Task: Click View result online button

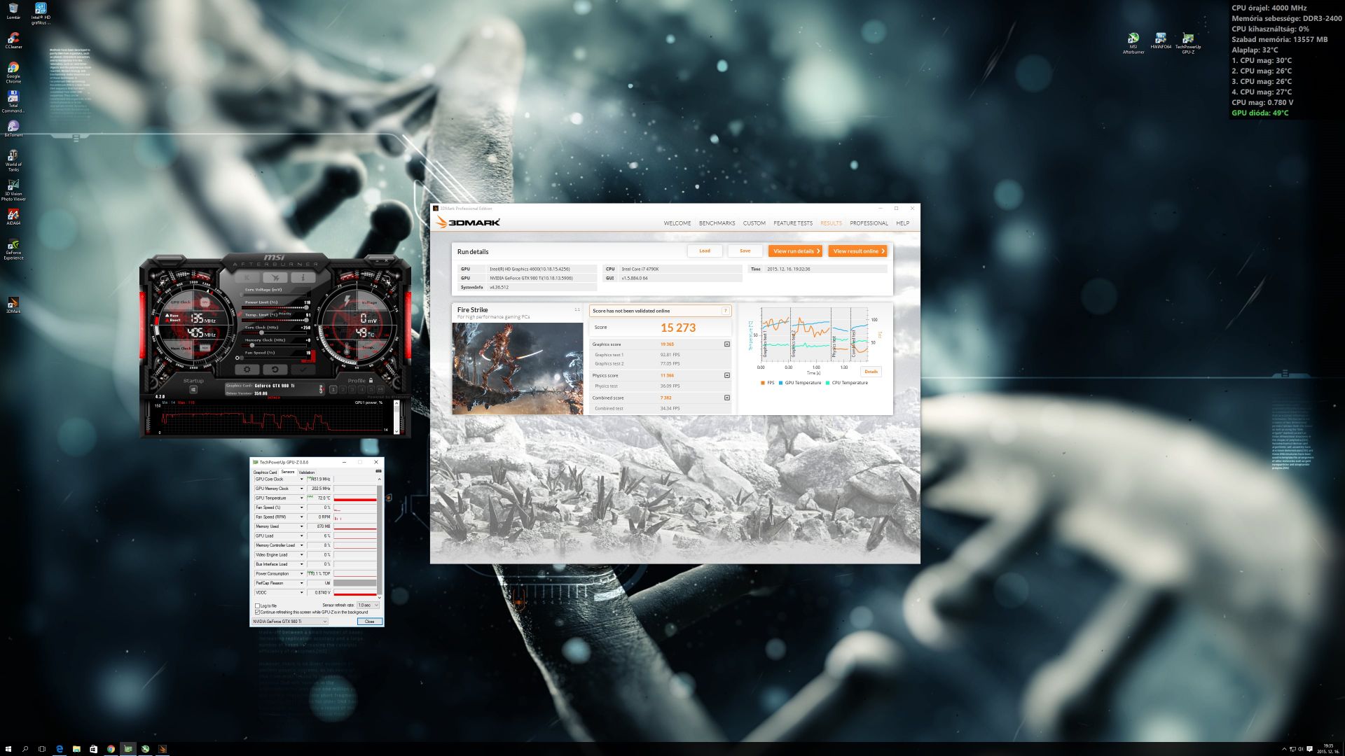Action: coord(858,251)
